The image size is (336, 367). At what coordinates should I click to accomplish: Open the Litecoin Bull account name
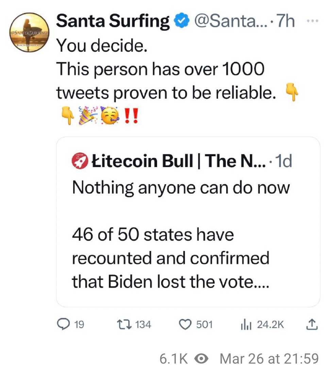pos(179,161)
